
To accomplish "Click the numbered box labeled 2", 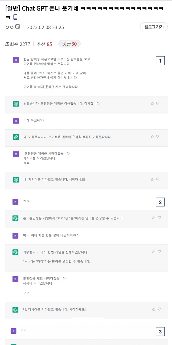I will click(160, 202).
